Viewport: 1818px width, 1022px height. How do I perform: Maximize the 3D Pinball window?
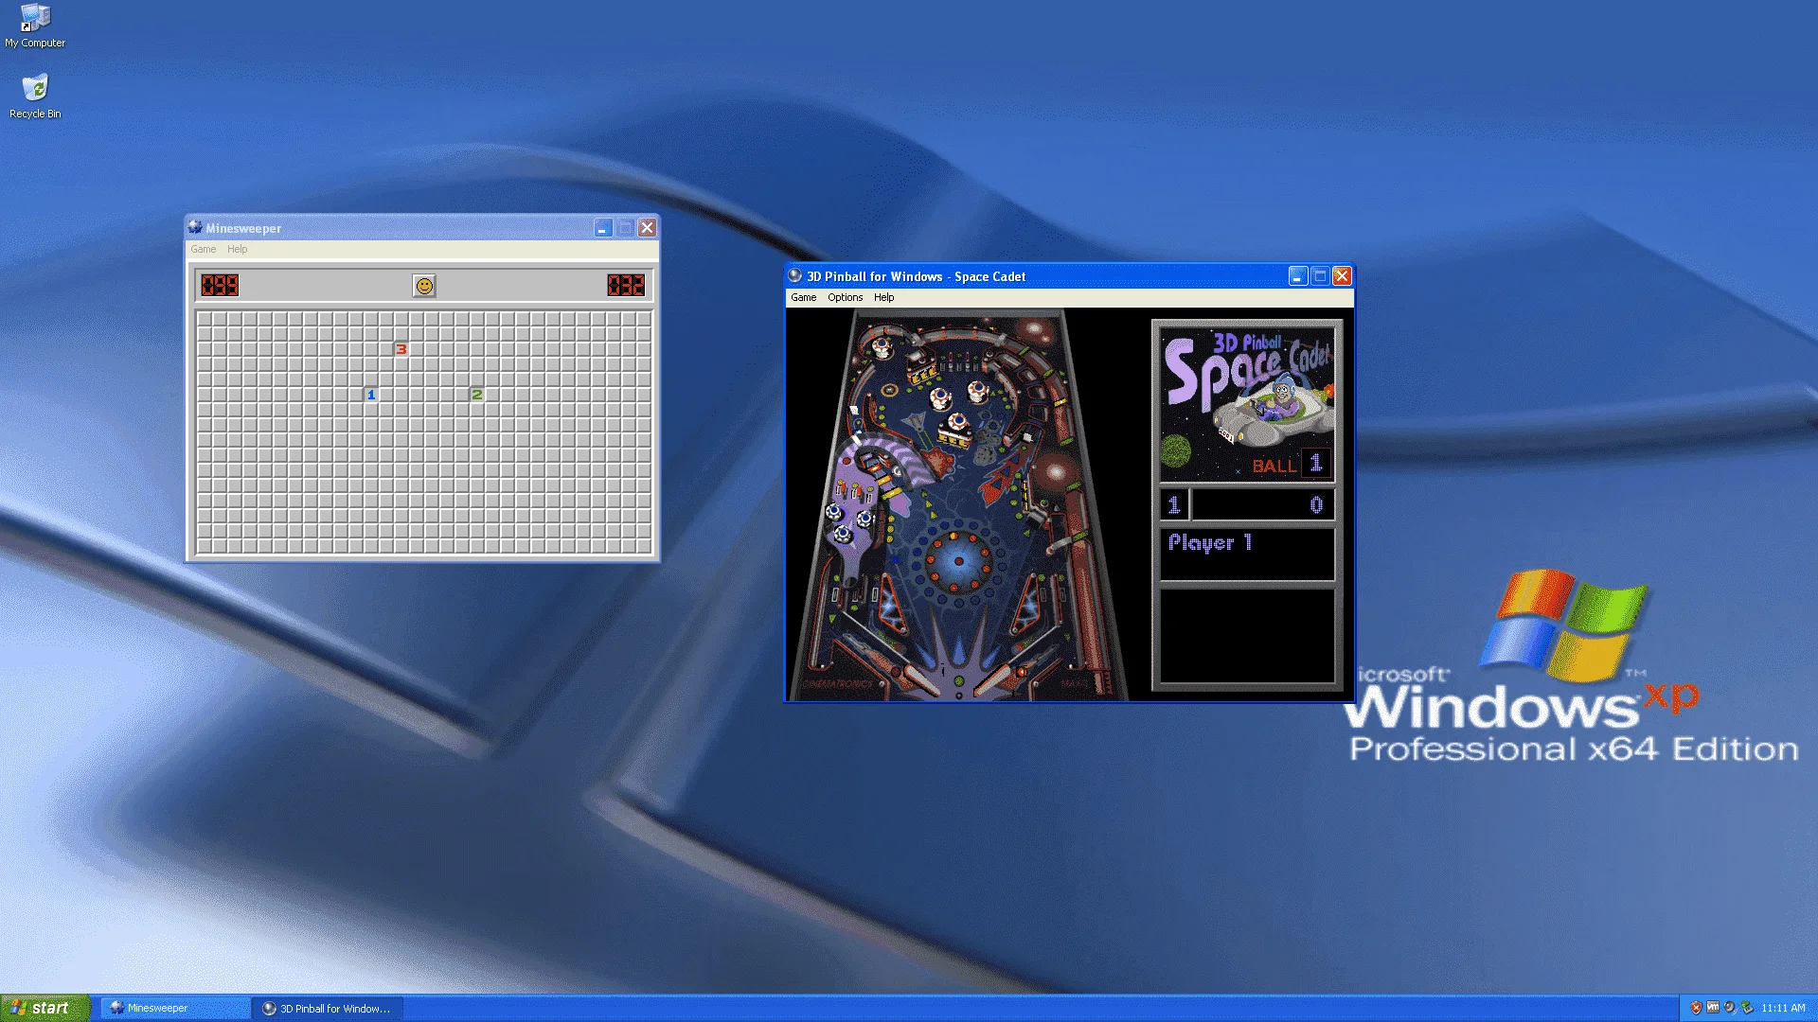coord(1320,276)
